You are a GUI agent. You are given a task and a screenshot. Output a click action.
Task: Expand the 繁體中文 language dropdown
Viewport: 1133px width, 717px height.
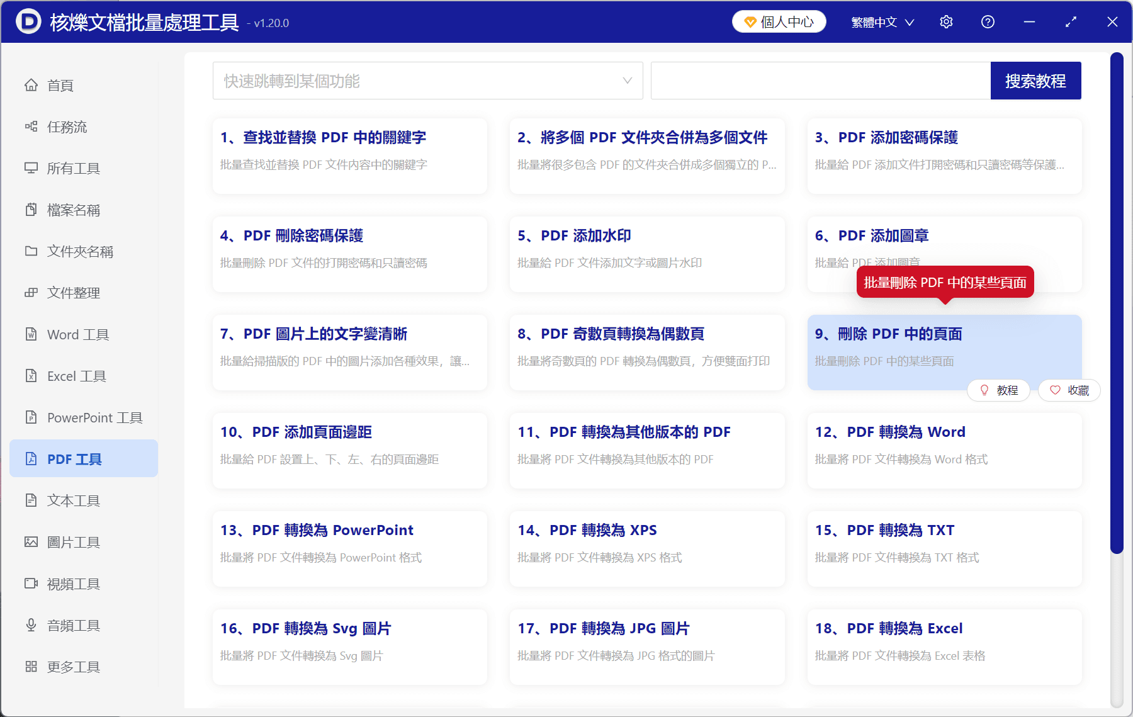881,21
